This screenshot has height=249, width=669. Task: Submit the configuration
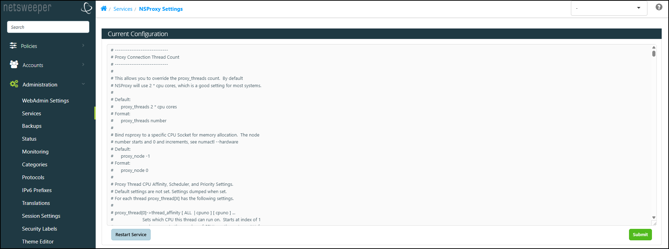point(640,234)
